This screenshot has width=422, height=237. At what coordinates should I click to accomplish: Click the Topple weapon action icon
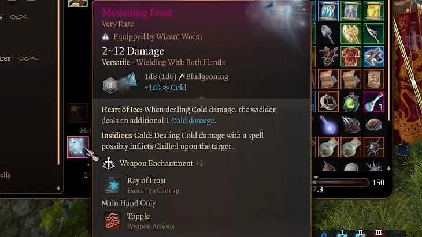[112, 221]
